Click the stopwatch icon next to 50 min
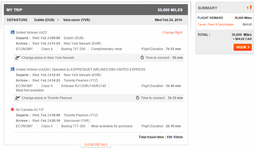 pyautogui.click(x=142, y=57)
